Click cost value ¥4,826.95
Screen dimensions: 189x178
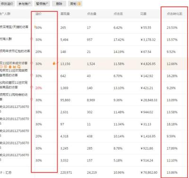coord(148,64)
